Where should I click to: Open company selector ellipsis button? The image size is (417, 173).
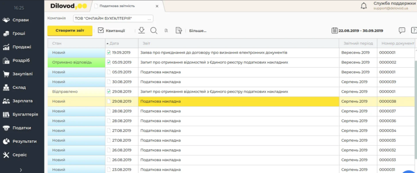[x=149, y=19]
